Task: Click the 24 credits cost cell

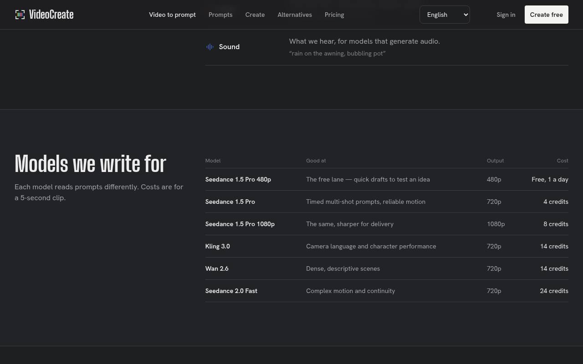Action: (554, 291)
